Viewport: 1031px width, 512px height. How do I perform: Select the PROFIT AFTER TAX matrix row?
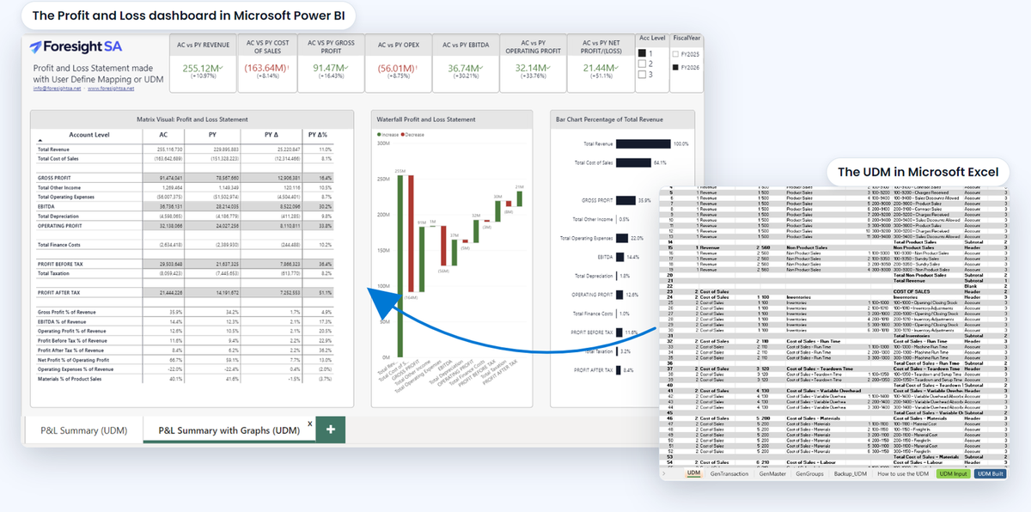(185, 293)
